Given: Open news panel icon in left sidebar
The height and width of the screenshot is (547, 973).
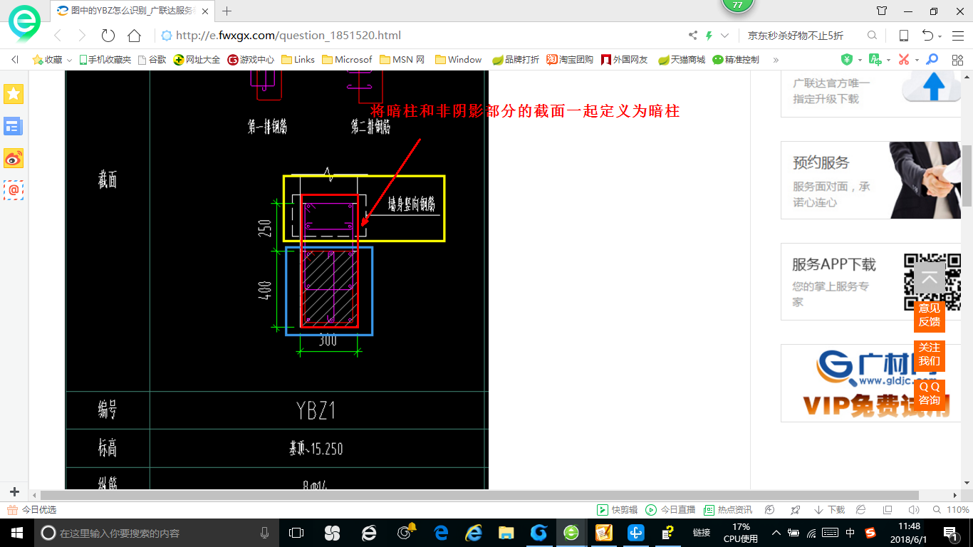Looking at the screenshot, I should click(x=14, y=127).
